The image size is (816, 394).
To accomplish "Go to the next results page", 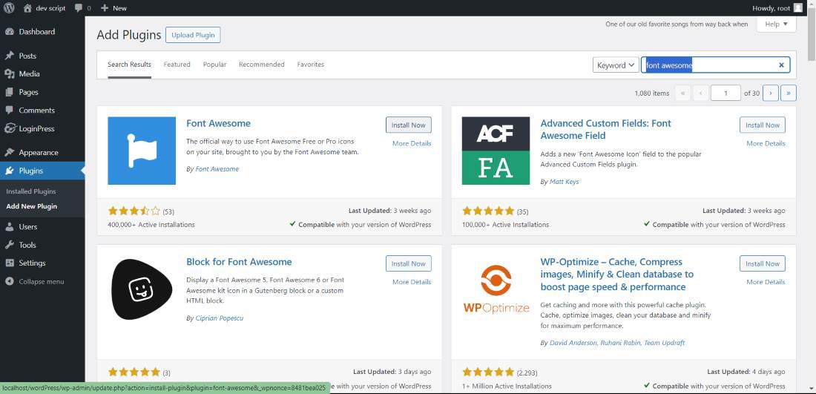I will tap(771, 93).
